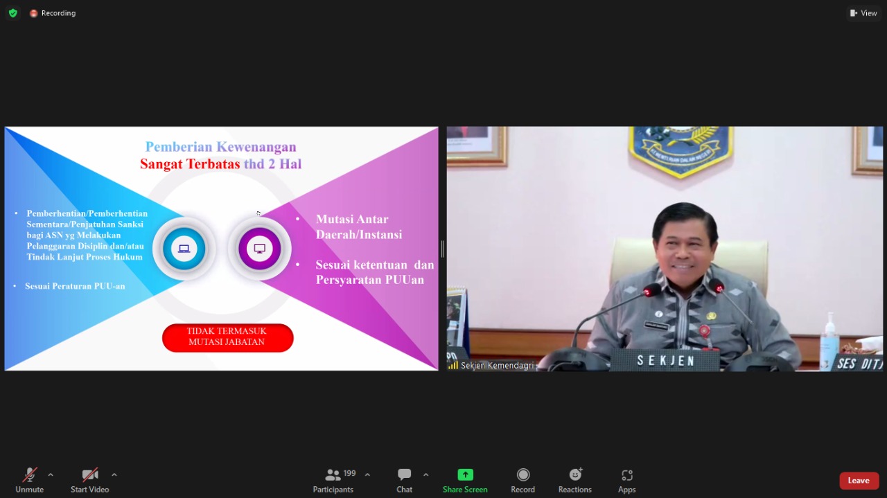Click the red Leave button
Viewport: 887px width, 498px height.
(x=859, y=481)
